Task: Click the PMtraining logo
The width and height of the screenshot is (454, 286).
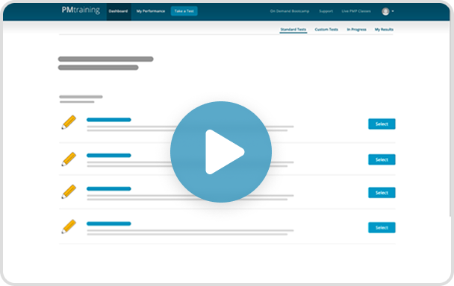Action: click(x=81, y=10)
